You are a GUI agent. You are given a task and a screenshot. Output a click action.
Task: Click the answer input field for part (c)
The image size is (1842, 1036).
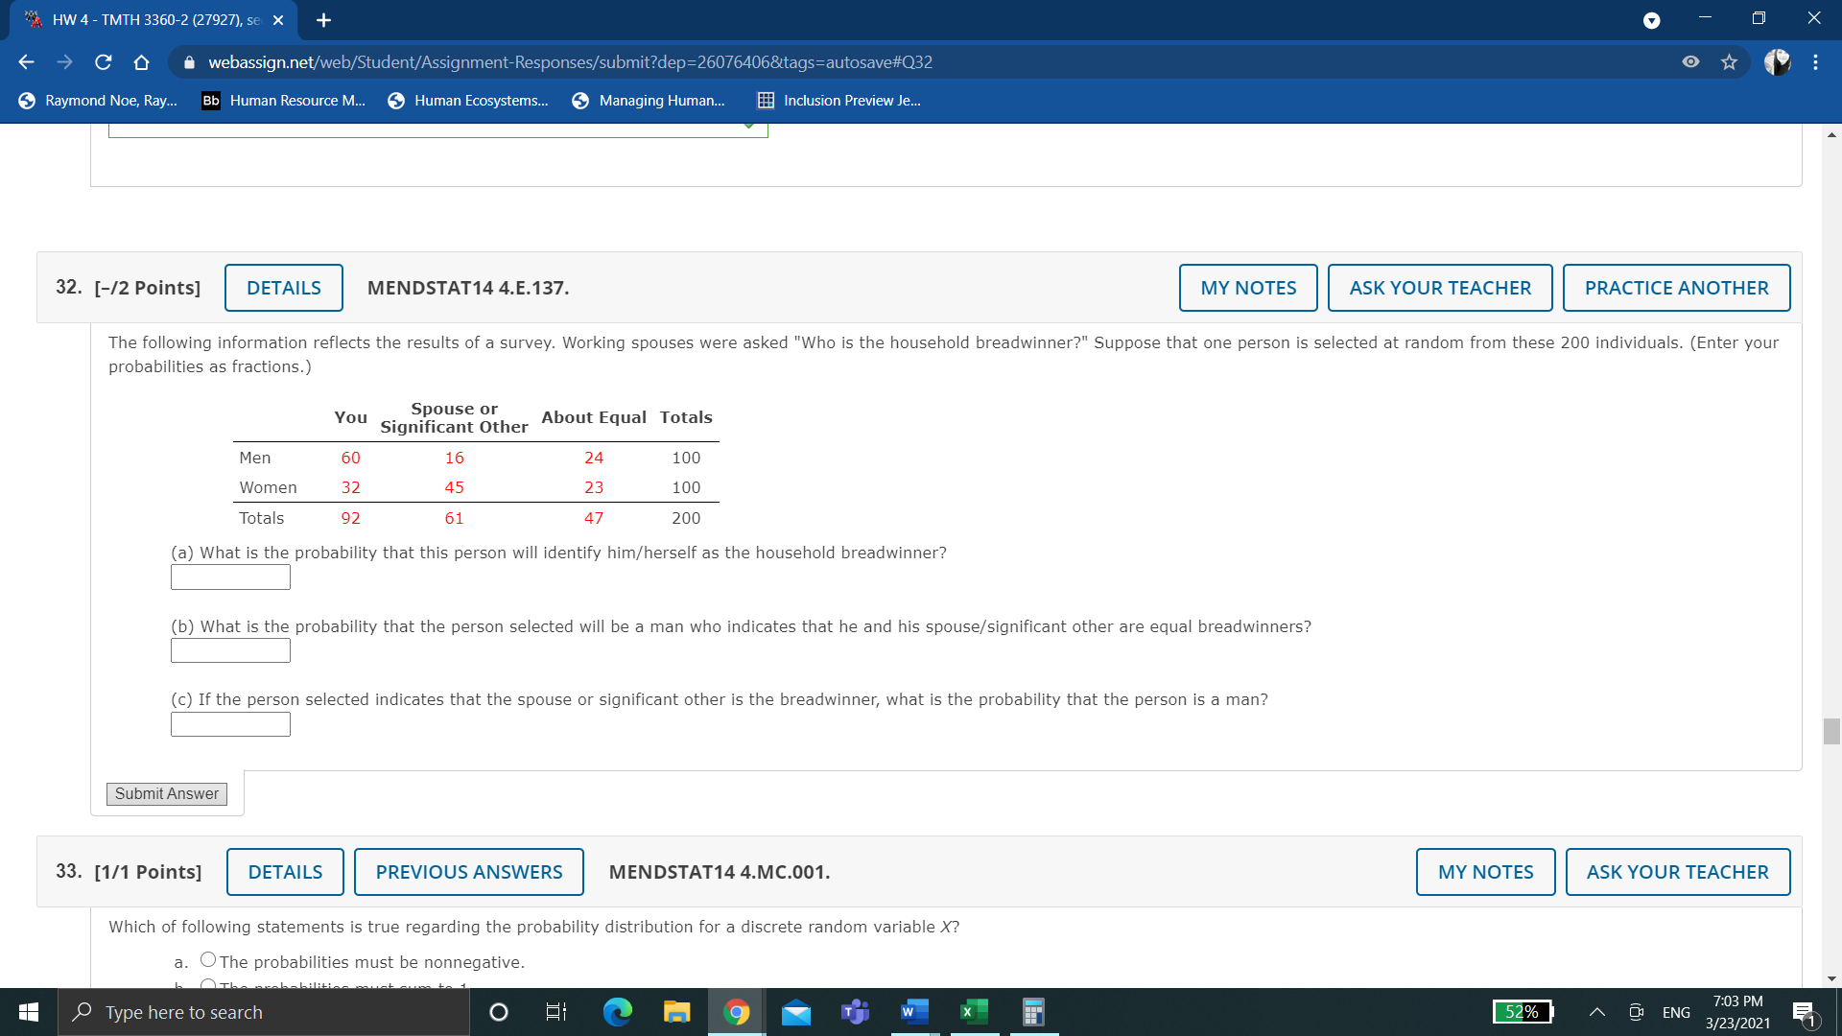230,723
